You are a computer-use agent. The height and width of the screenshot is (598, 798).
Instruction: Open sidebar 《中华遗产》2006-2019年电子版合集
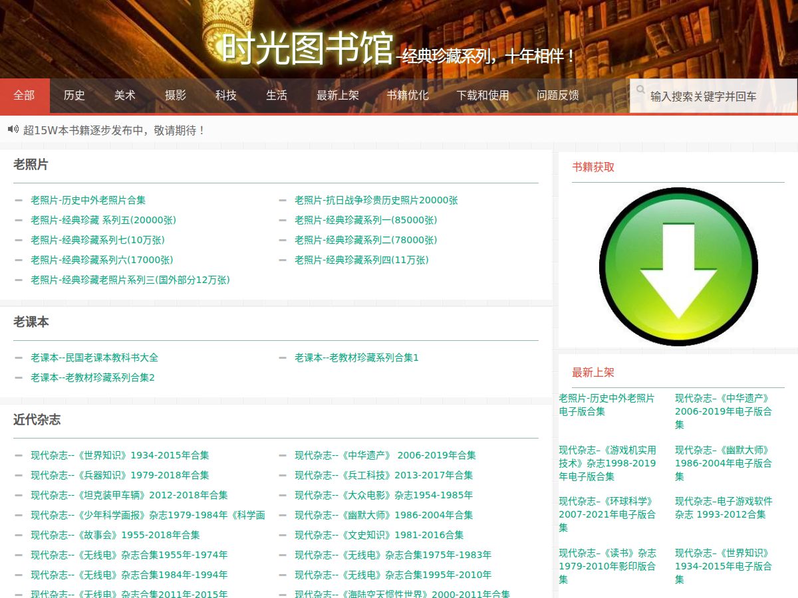(724, 411)
